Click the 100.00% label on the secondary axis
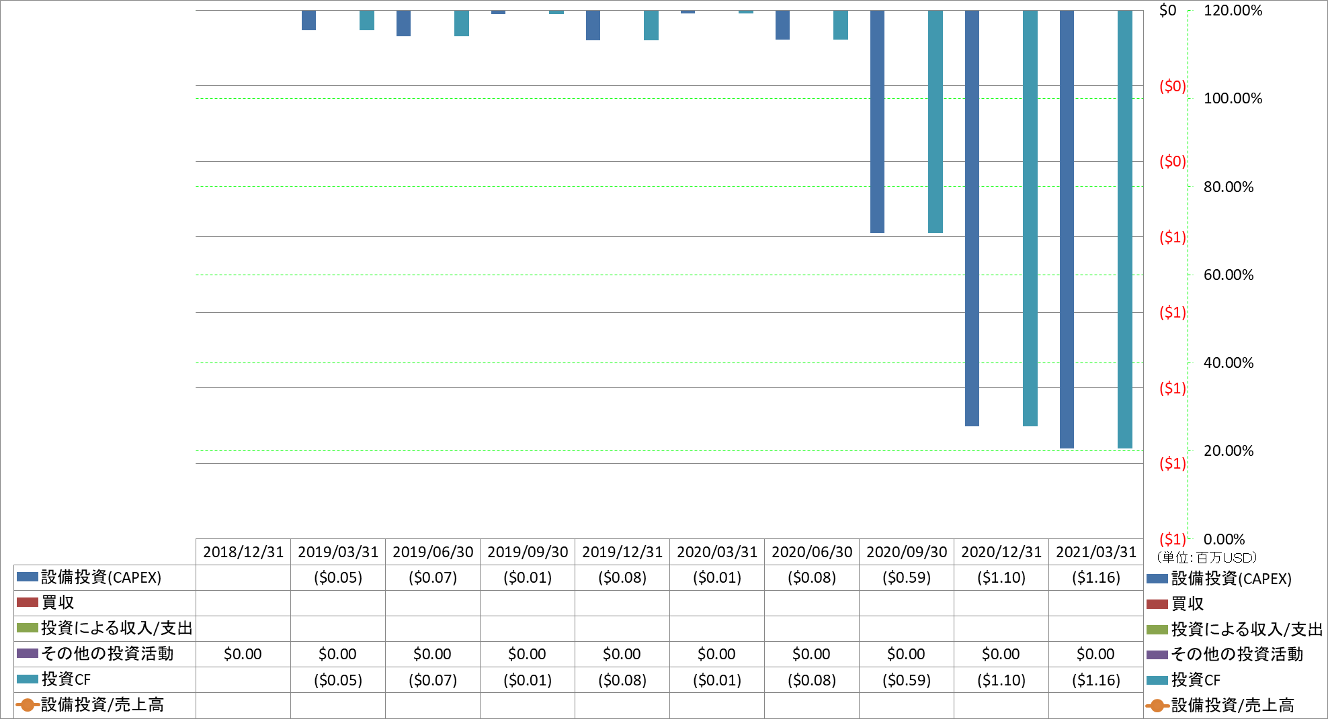1328x719 pixels. 1233,99
